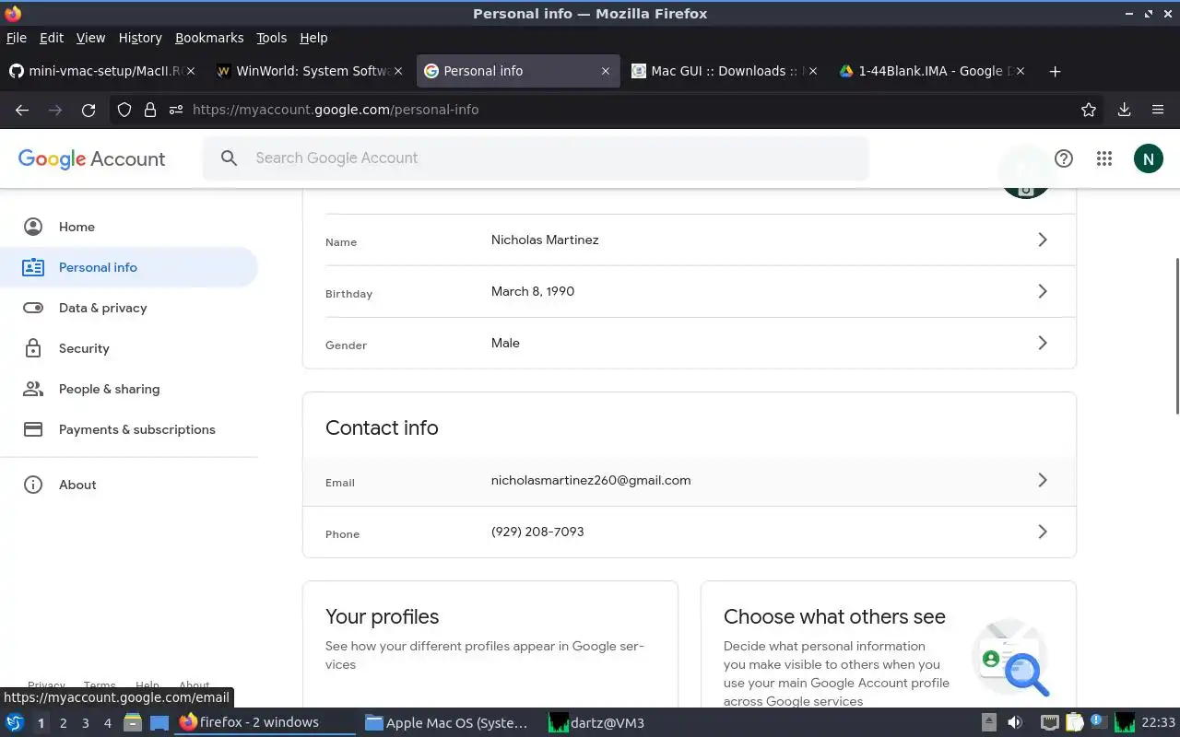Open the Firefox downloads panel
Screen dimensions: 1180x737
[1124, 110]
